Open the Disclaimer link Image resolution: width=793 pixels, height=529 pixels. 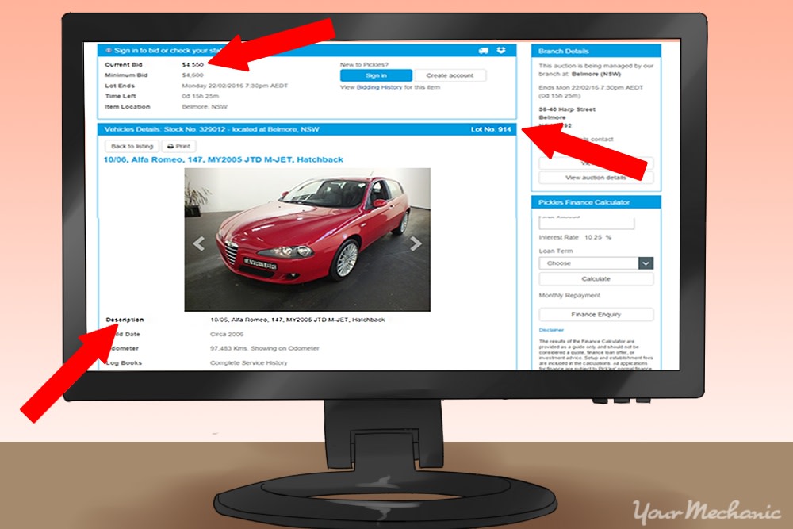coord(551,330)
